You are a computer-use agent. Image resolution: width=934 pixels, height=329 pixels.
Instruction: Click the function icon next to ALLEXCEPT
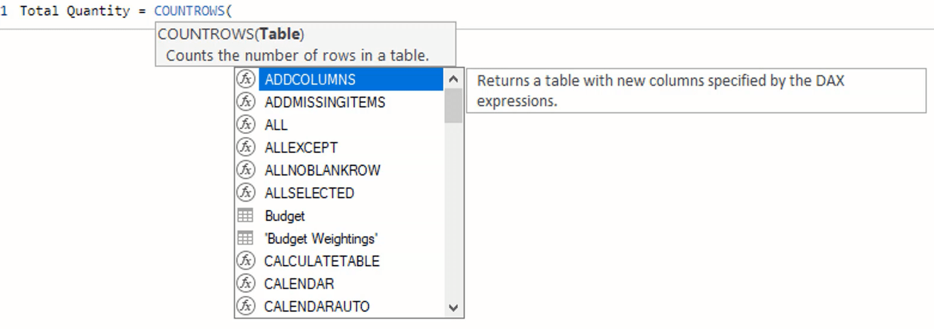click(246, 147)
